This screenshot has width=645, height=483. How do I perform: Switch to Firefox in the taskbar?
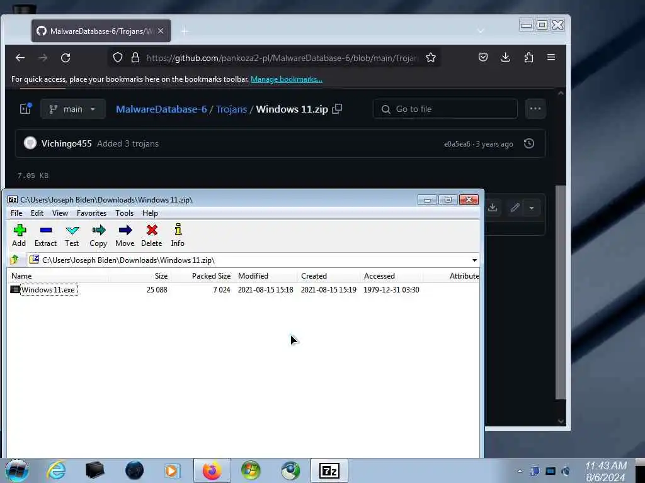[x=212, y=470]
